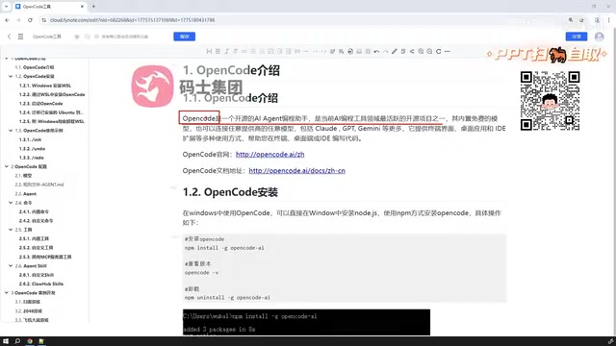The width and height of the screenshot is (616, 346).
Task: Go to 2.2. 规则文件-AGENT.md in outline
Action: pos(39,185)
